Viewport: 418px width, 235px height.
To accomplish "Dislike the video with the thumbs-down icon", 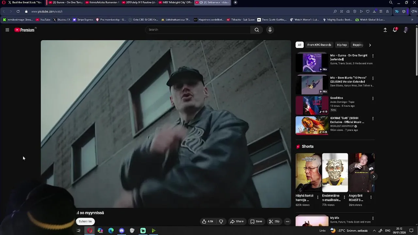I will tap(221, 221).
